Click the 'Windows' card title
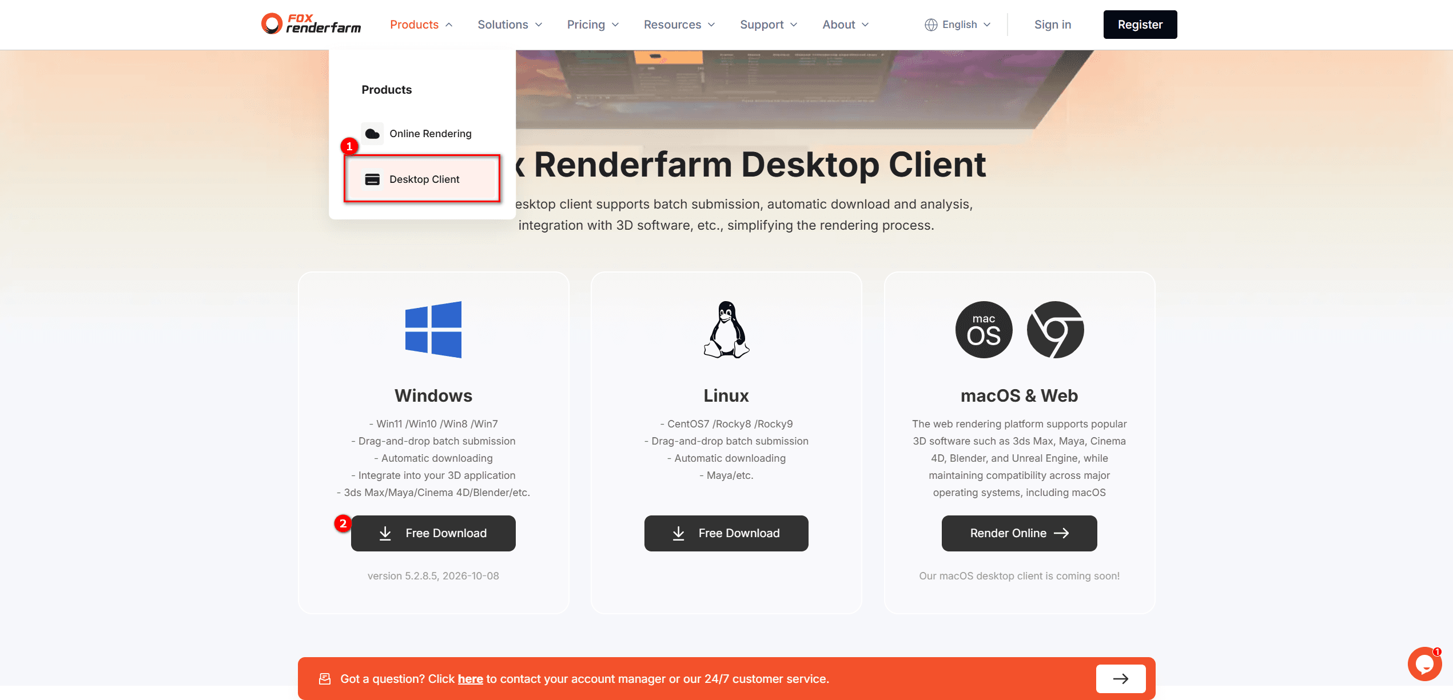This screenshot has width=1453, height=700. click(433, 395)
